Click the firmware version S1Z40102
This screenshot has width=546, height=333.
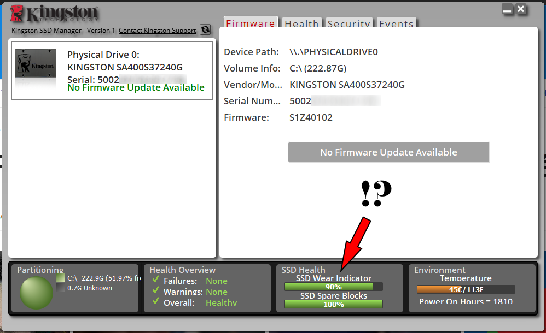click(311, 117)
